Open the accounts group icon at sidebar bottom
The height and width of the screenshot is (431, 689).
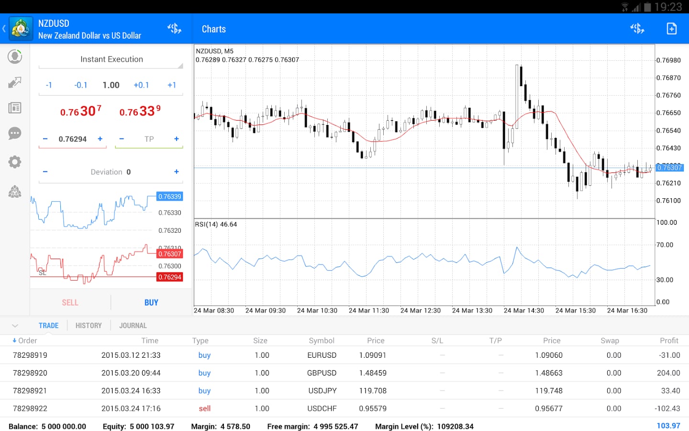[15, 192]
